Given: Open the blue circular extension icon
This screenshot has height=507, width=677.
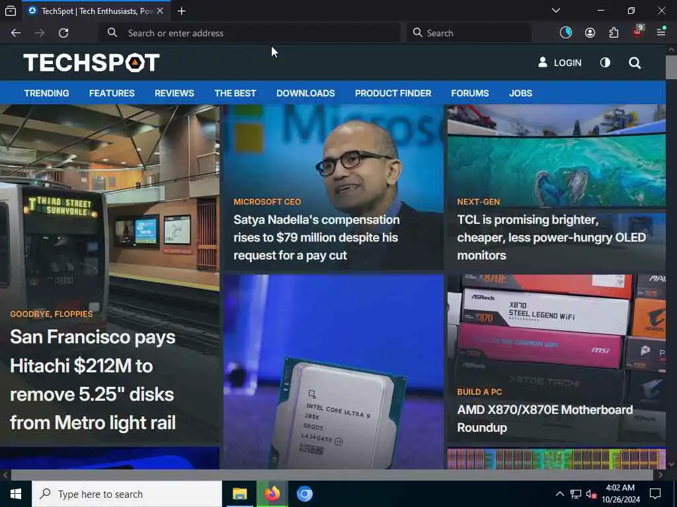Looking at the screenshot, I should pyautogui.click(x=566, y=32).
